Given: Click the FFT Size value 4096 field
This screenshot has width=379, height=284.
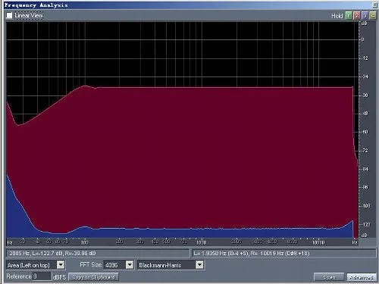Looking at the screenshot, I should 114,265.
